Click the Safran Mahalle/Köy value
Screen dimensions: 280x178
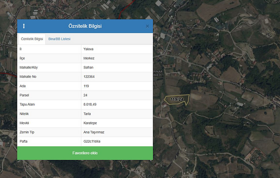(x=88, y=67)
